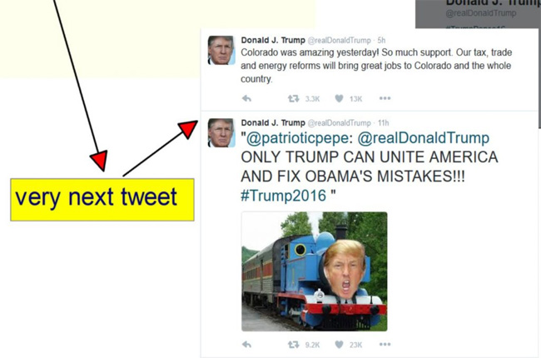The height and width of the screenshot is (358, 541).
Task: Open Donald J. Trump name on 11h tweet
Action: tap(273, 122)
